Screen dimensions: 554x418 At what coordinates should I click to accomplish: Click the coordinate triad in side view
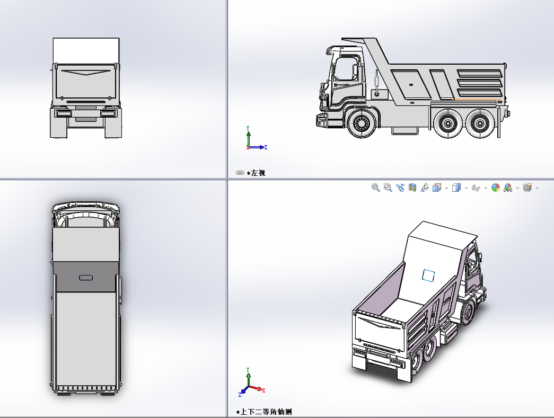click(x=257, y=138)
